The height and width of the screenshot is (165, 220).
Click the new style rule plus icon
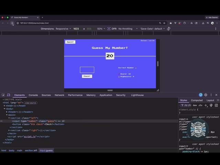(x=206, y=106)
